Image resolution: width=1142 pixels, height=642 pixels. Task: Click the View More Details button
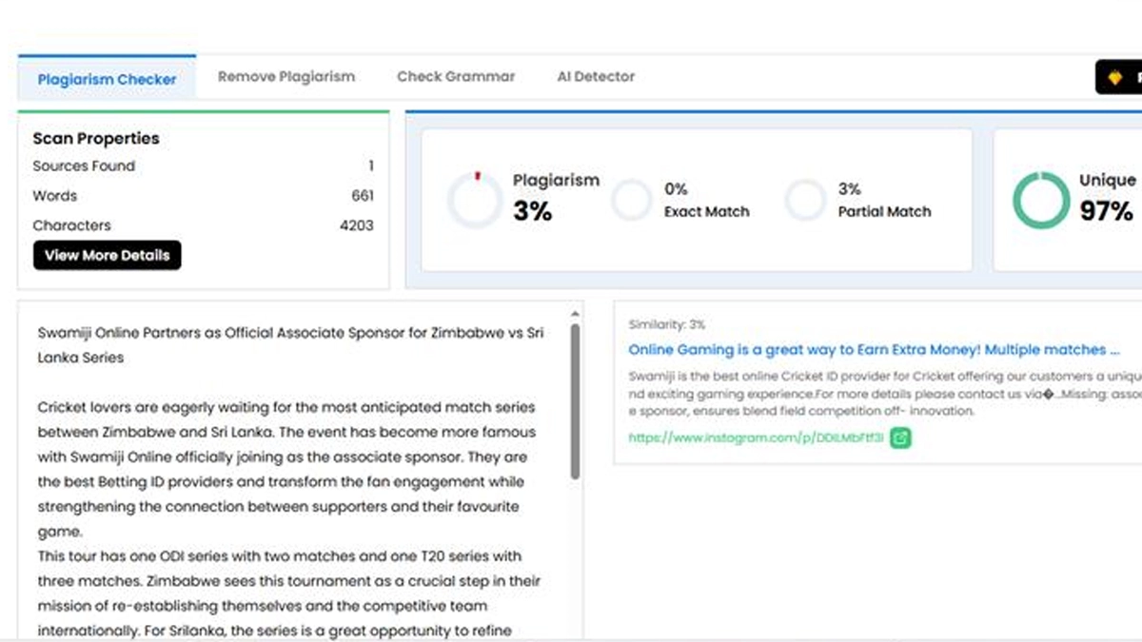point(107,255)
